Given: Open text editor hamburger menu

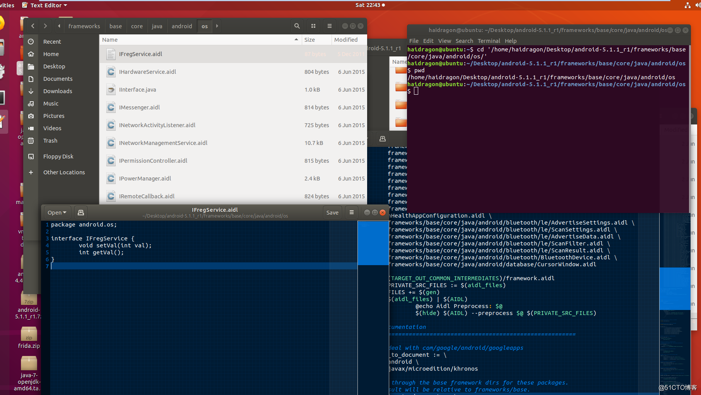Looking at the screenshot, I should (x=352, y=213).
